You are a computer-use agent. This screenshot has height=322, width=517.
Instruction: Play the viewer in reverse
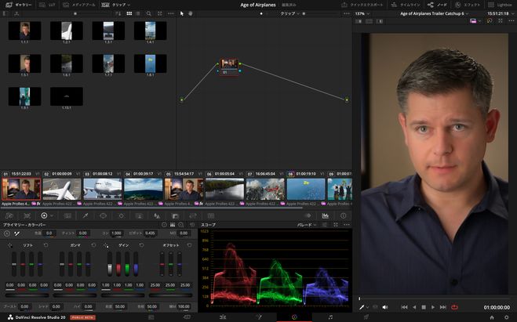coord(414,307)
